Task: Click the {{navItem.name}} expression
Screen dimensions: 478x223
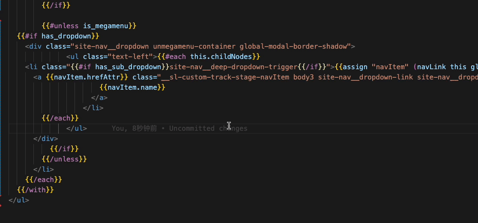Action: pyautogui.click(x=132, y=88)
